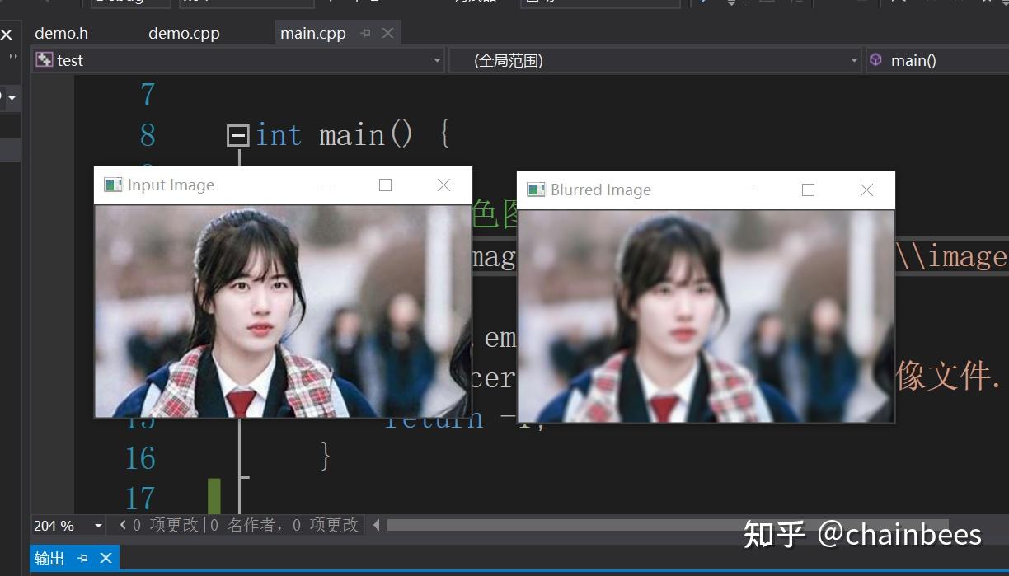The image size is (1009, 576).
Task: Close the Input Image window
Action: [x=443, y=185]
